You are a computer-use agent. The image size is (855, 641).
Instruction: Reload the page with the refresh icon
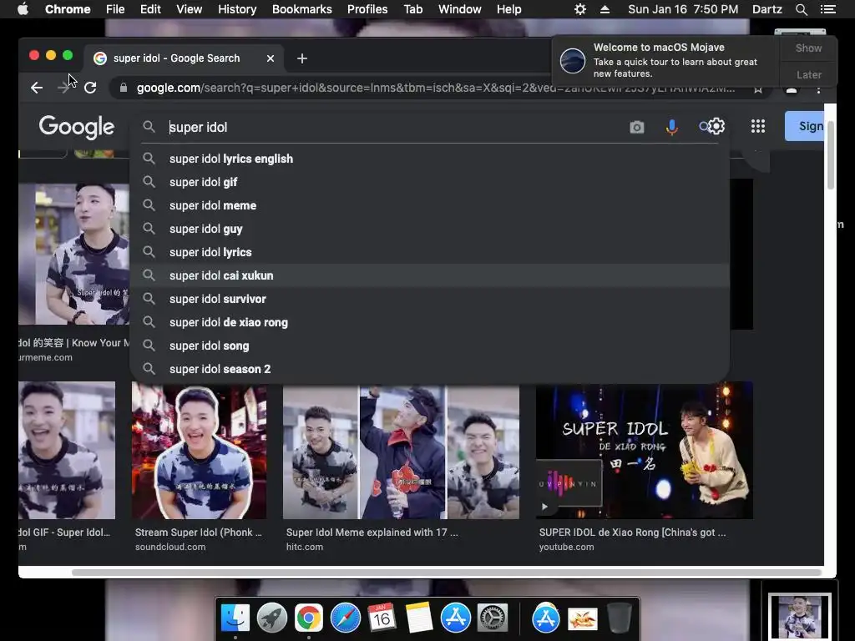90,87
